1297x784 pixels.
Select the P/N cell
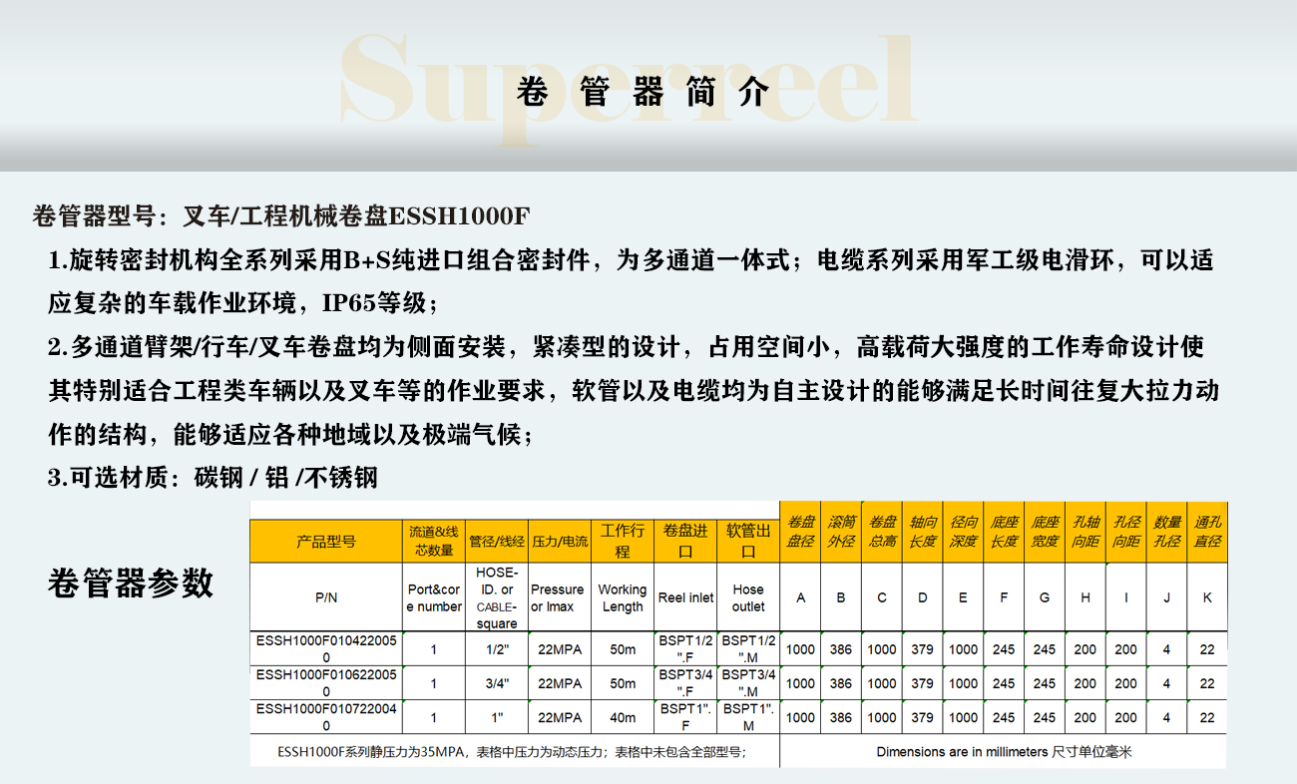(x=325, y=597)
